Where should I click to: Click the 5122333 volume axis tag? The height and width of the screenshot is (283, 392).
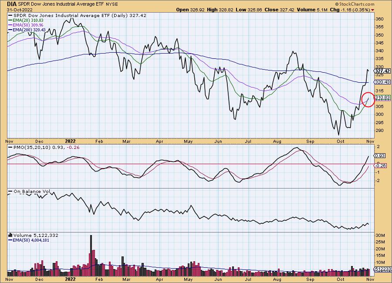coord(383,269)
